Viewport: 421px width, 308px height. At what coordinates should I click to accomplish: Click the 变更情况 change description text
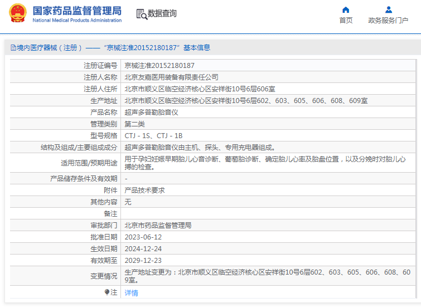coord(268,276)
